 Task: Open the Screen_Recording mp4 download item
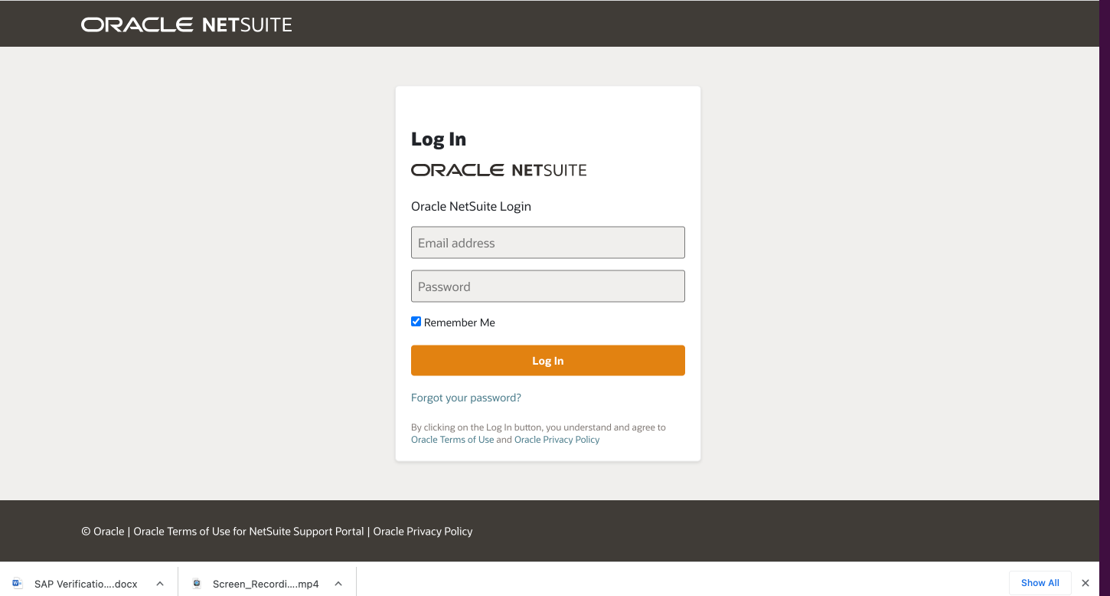(x=265, y=584)
